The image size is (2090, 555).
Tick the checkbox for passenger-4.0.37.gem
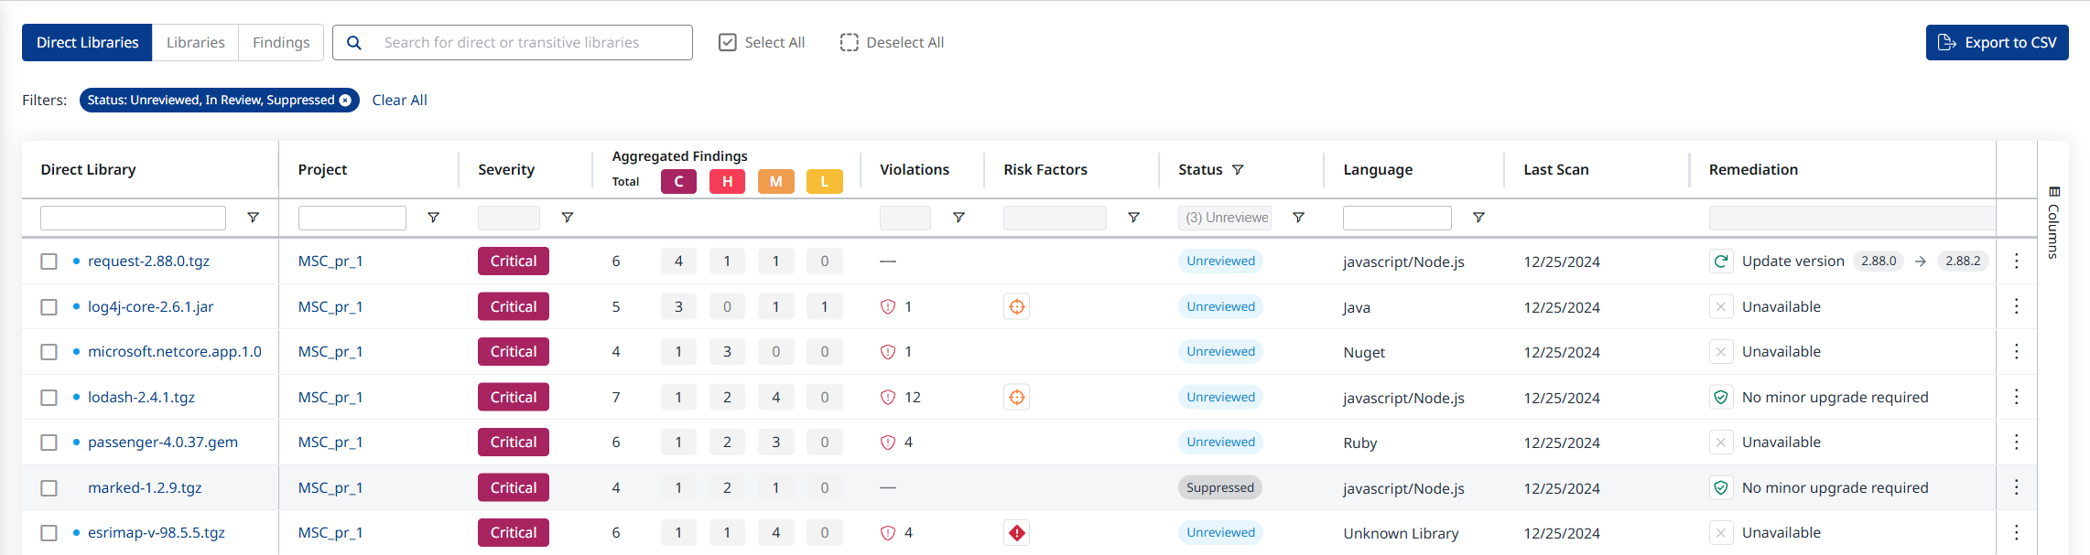(49, 443)
